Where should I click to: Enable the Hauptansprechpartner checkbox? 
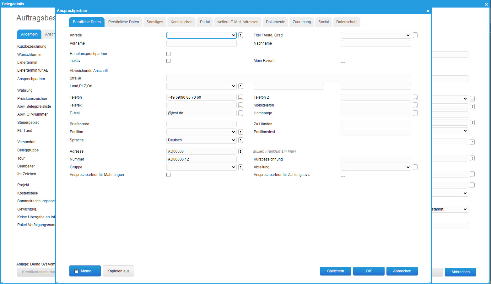tap(169, 54)
